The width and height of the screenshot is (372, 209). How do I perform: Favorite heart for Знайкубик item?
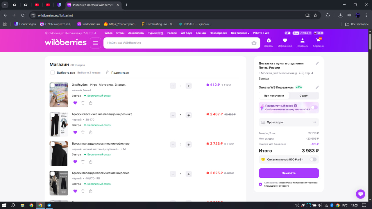click(75, 103)
